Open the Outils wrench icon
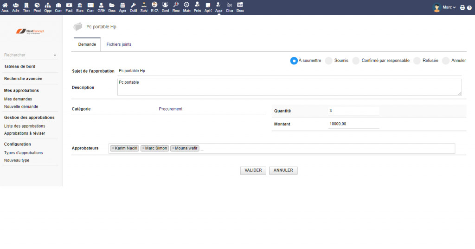This screenshot has width=475, height=249. (x=133, y=7)
